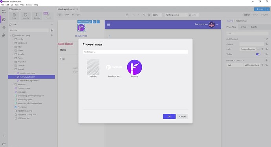The image size is (271, 147).
Task: Click the zoom out magnifier icon
Action: pos(144,15)
